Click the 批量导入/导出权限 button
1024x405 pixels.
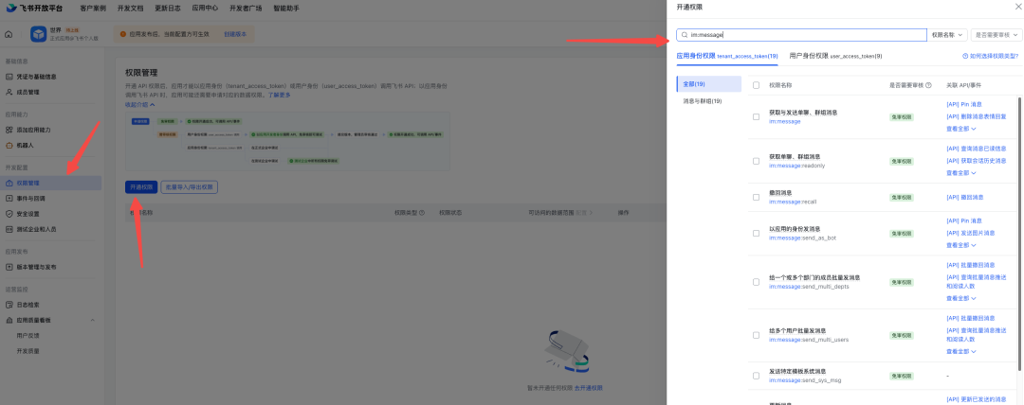190,187
